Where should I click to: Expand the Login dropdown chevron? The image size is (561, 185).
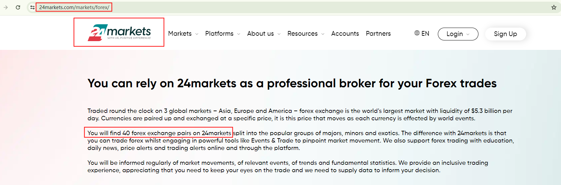[x=468, y=34]
